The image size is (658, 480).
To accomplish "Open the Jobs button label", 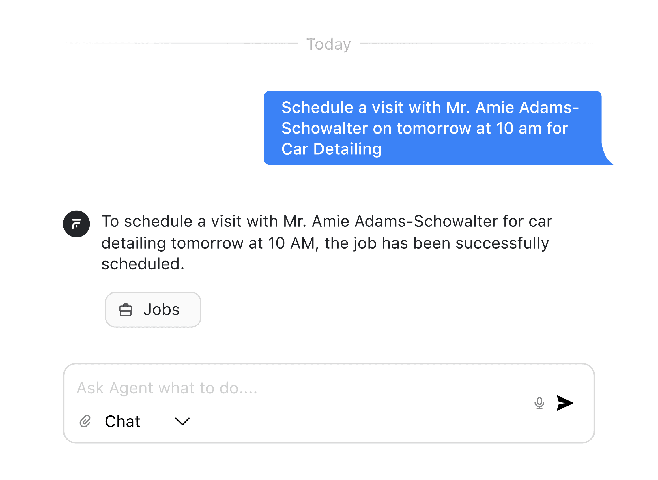I will click(x=162, y=310).
